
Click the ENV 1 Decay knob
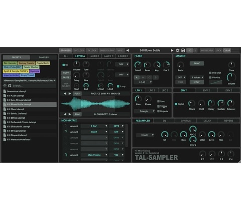(211, 103)
